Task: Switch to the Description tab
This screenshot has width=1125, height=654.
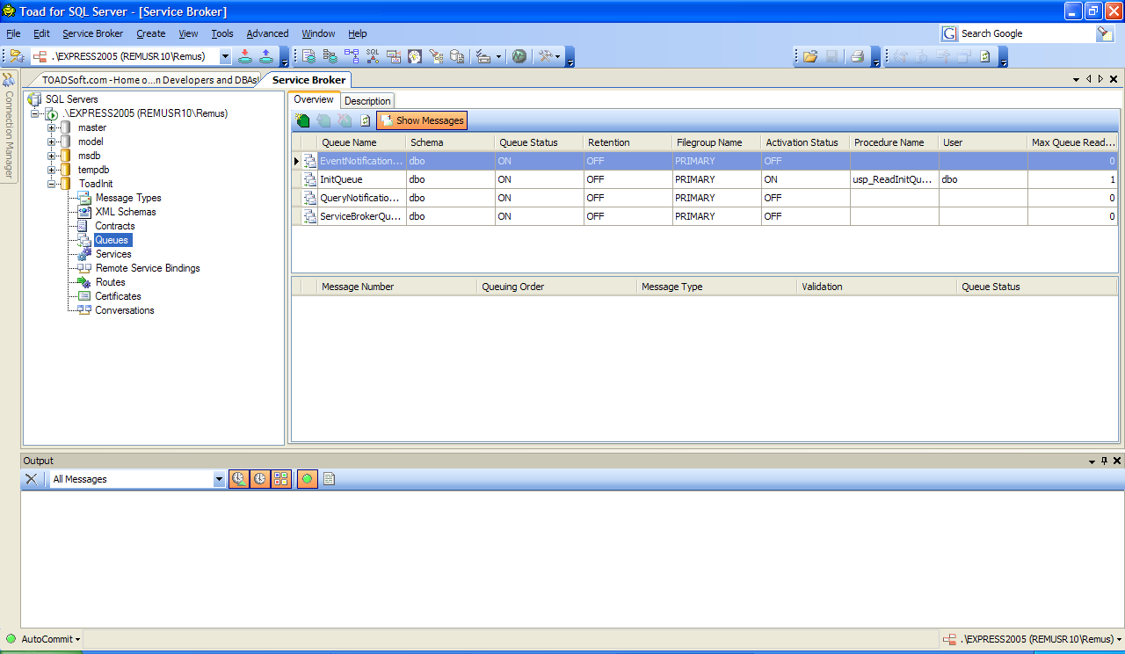Action: point(367,101)
